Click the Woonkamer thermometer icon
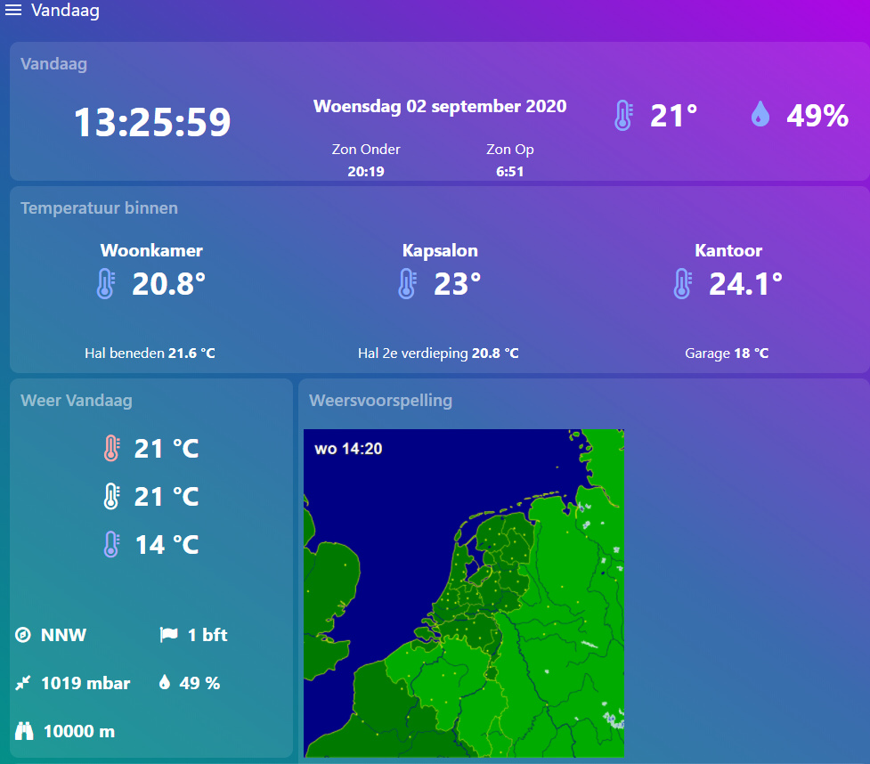The image size is (870, 764). tap(106, 283)
